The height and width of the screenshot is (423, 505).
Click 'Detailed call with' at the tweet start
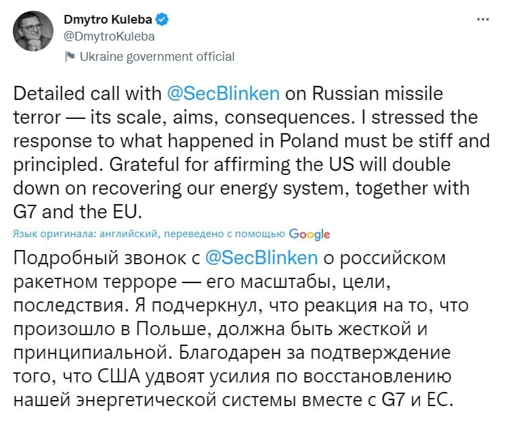pos(87,94)
